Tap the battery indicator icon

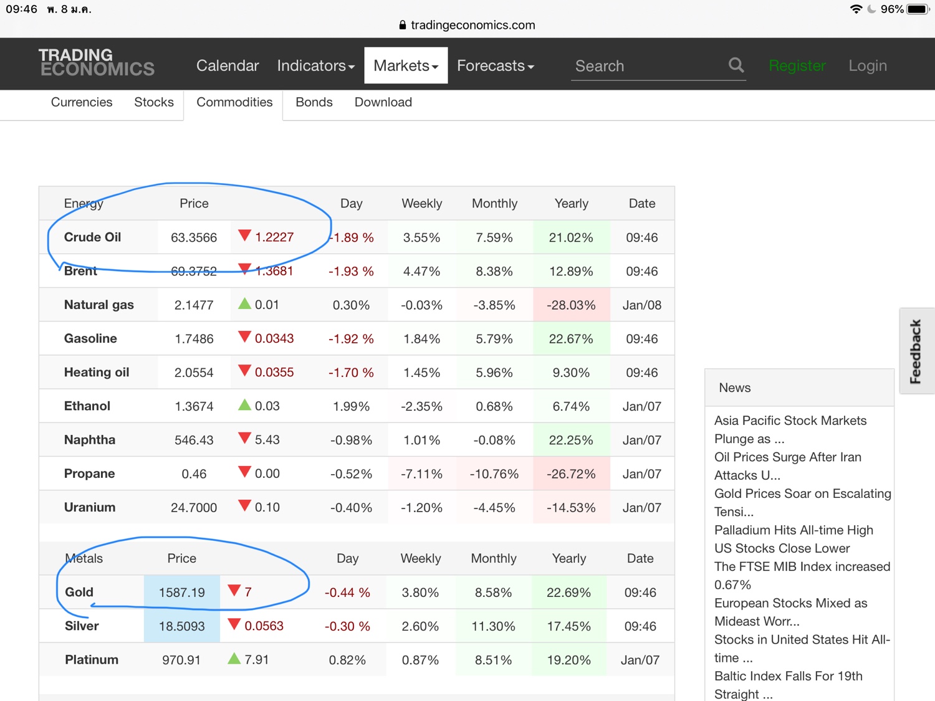(918, 9)
